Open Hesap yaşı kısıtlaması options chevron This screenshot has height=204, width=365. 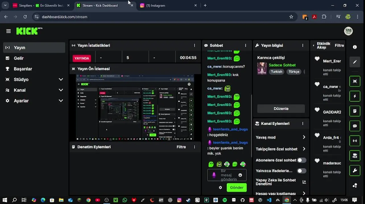coord(304,194)
